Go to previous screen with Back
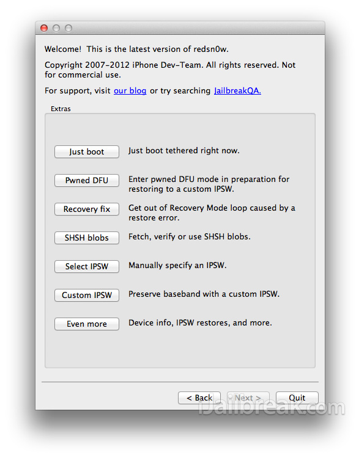 click(x=199, y=398)
